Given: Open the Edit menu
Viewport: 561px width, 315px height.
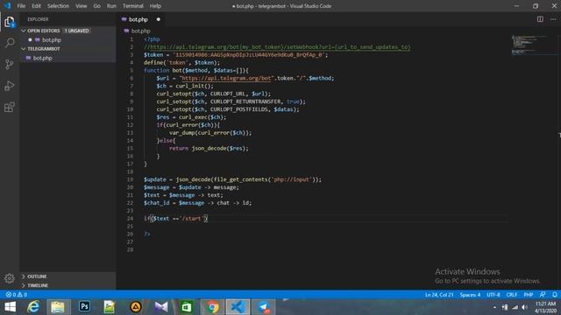Looking at the screenshot, I should 36,6.
